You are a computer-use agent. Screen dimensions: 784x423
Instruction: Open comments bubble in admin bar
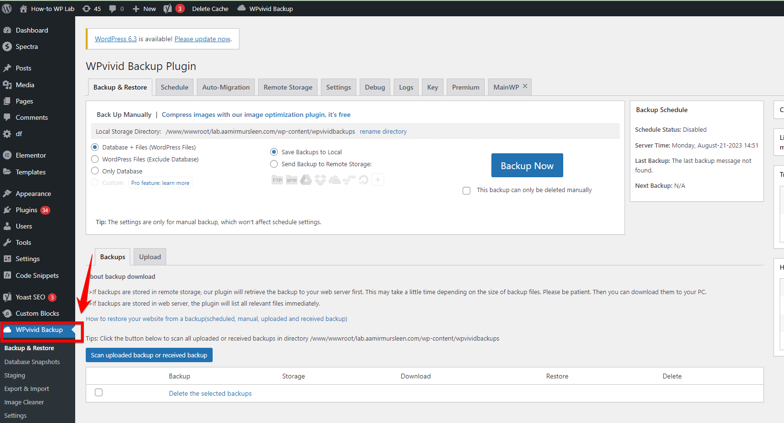click(116, 9)
